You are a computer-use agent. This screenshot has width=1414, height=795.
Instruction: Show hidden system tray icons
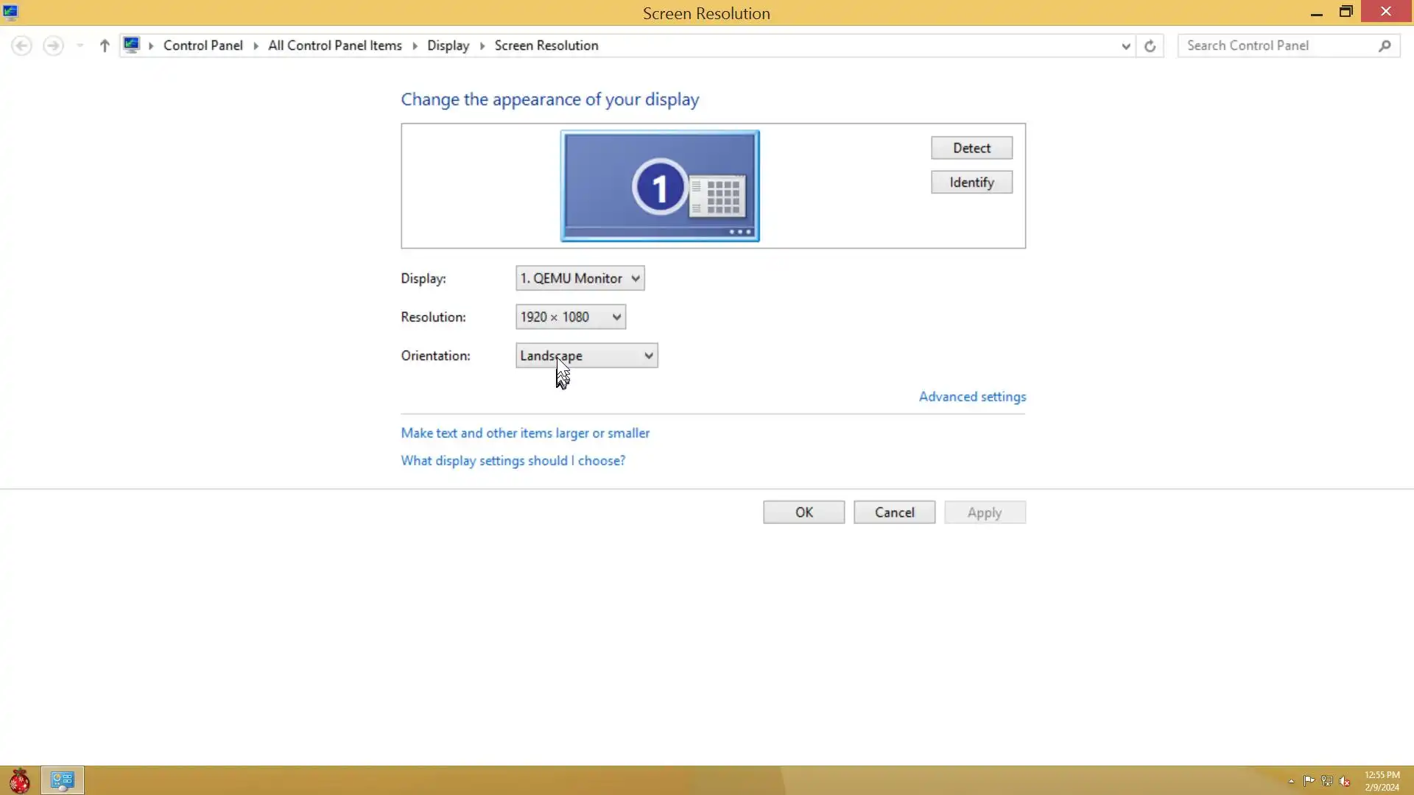1291,781
